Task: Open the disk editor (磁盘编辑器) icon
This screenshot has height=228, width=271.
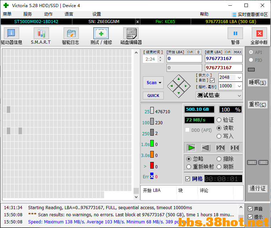Action: 131,33
